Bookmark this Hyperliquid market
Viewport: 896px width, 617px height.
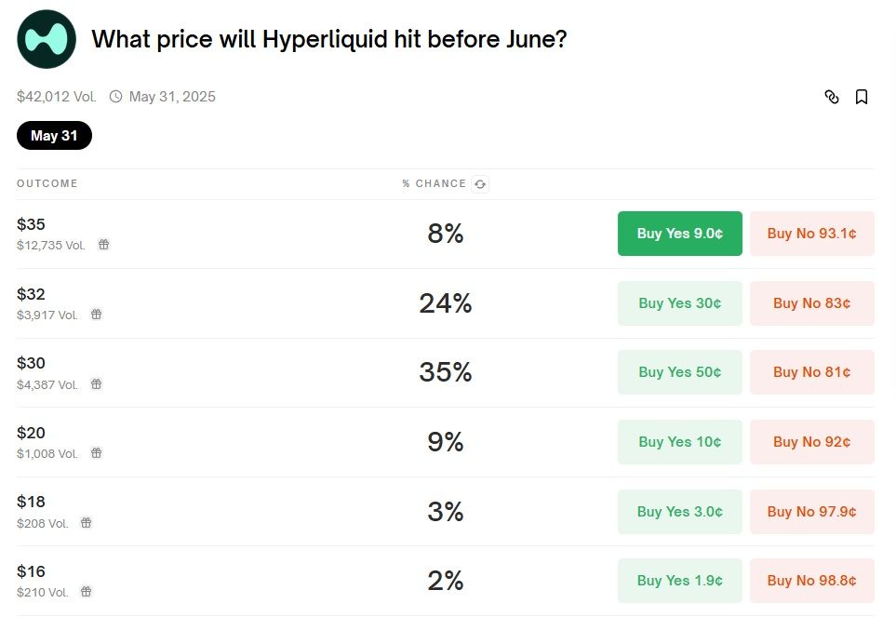click(862, 97)
